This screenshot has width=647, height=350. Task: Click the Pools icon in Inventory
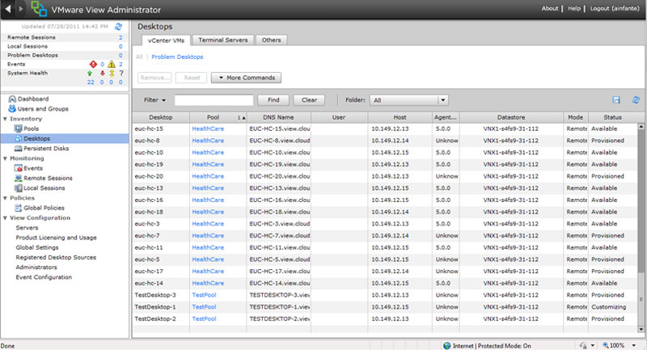[18, 129]
